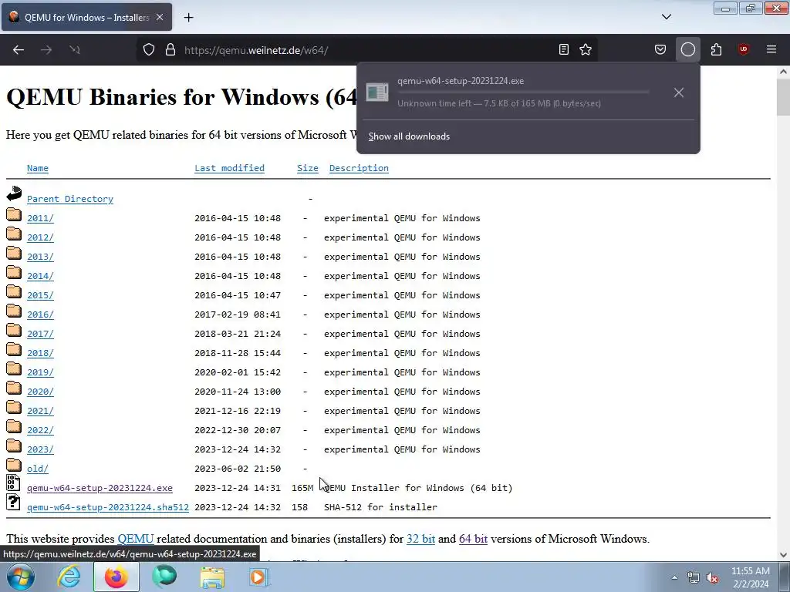Follow the 32 bit link
Image resolution: width=790 pixels, height=592 pixels.
420,539
